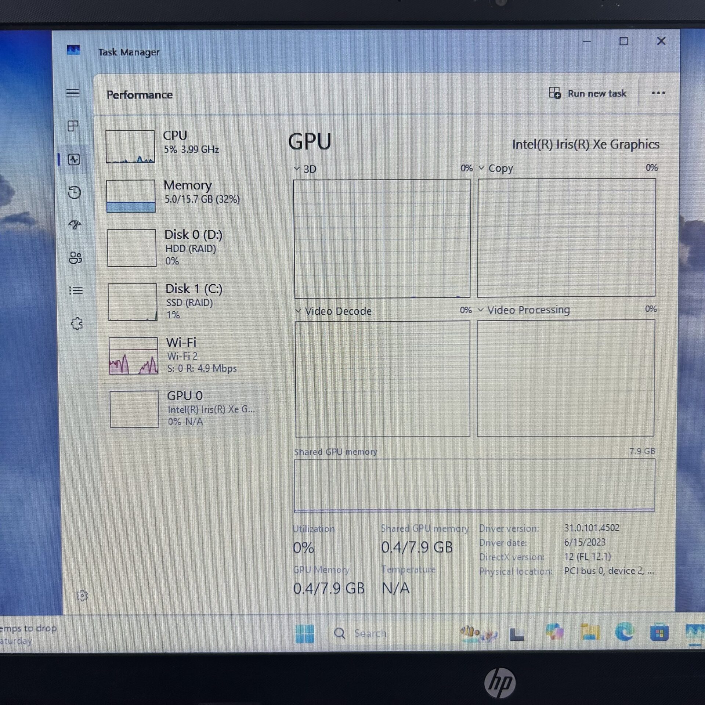
Task: Select the CPU performance item
Action: (x=184, y=146)
